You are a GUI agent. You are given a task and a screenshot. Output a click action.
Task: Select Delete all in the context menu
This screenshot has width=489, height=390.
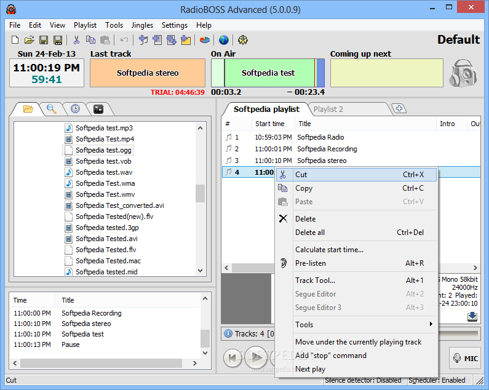357,233
